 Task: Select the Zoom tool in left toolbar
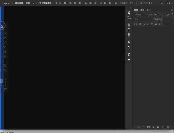tap(5, 70)
